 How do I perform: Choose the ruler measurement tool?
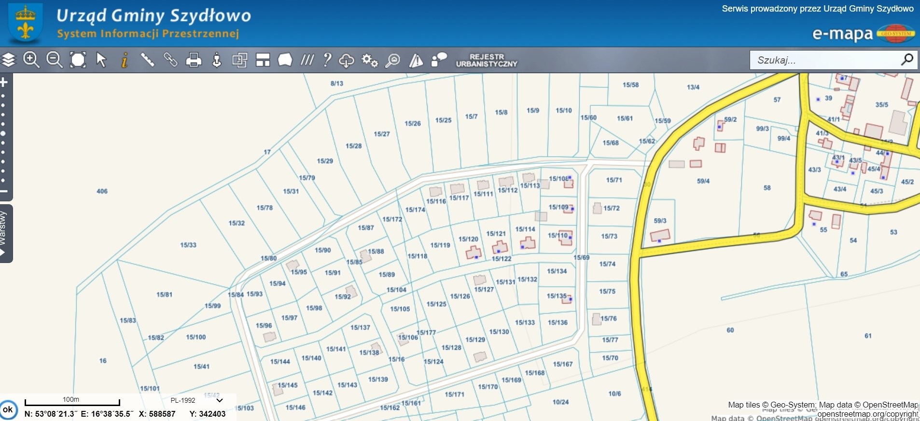147,60
